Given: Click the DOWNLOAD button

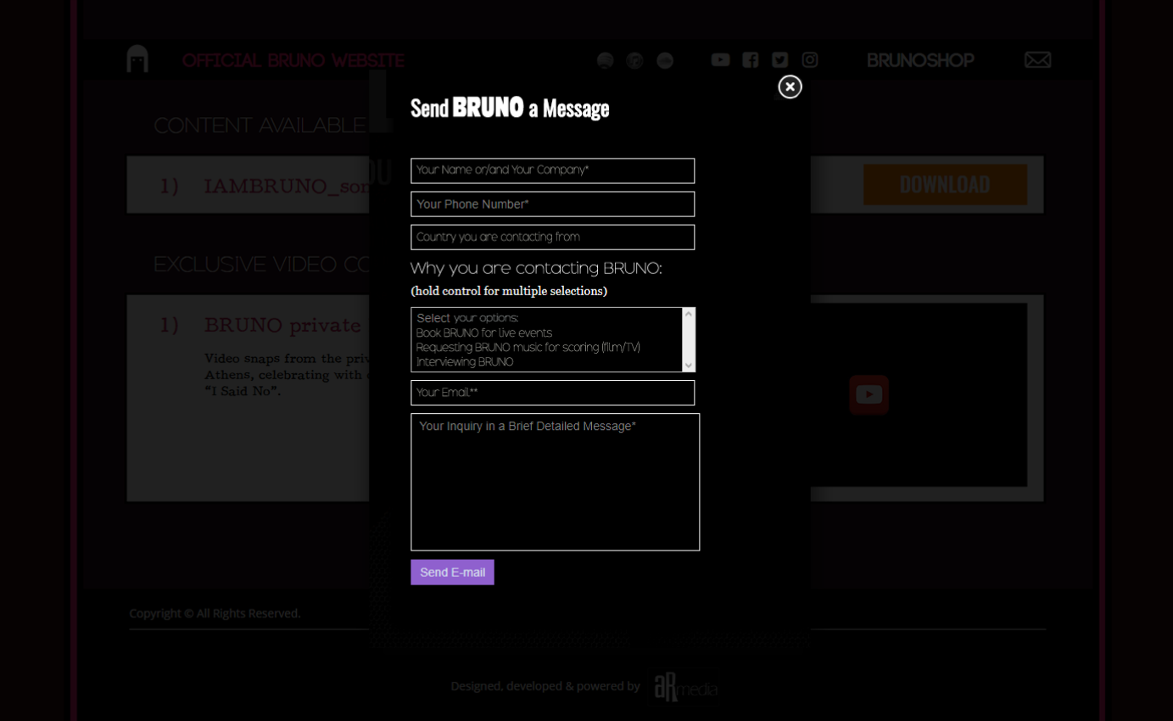Looking at the screenshot, I should 944,184.
